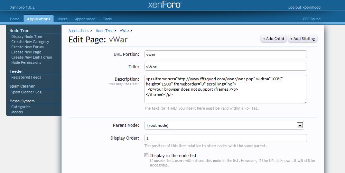Screen dimensions: 345x173
Task: Open the Parent Node dropdown arrow
Action: (300, 125)
